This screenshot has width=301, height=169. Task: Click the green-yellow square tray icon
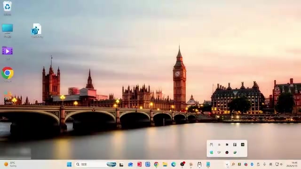239,164
